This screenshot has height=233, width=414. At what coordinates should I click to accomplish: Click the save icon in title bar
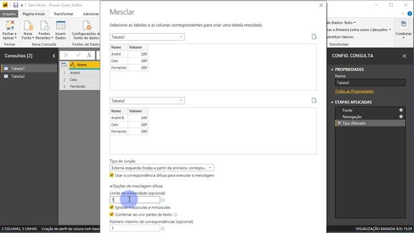(16, 5)
